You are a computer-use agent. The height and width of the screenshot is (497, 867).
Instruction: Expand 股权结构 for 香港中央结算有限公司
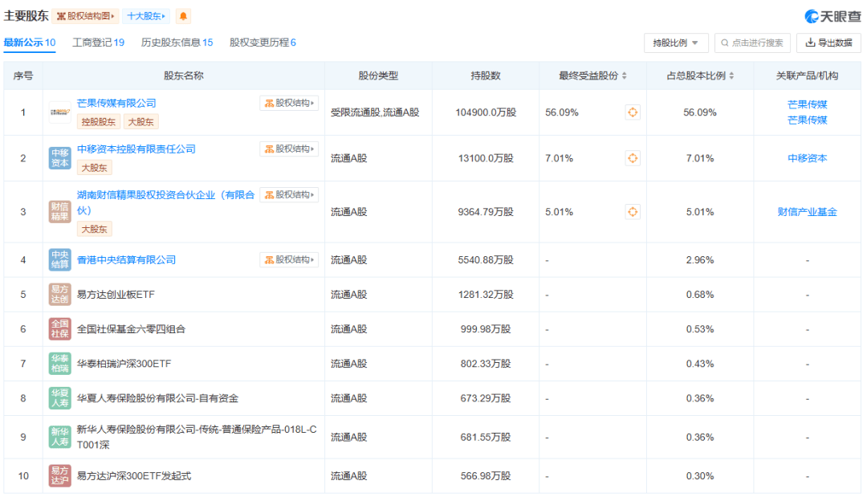coord(289,260)
